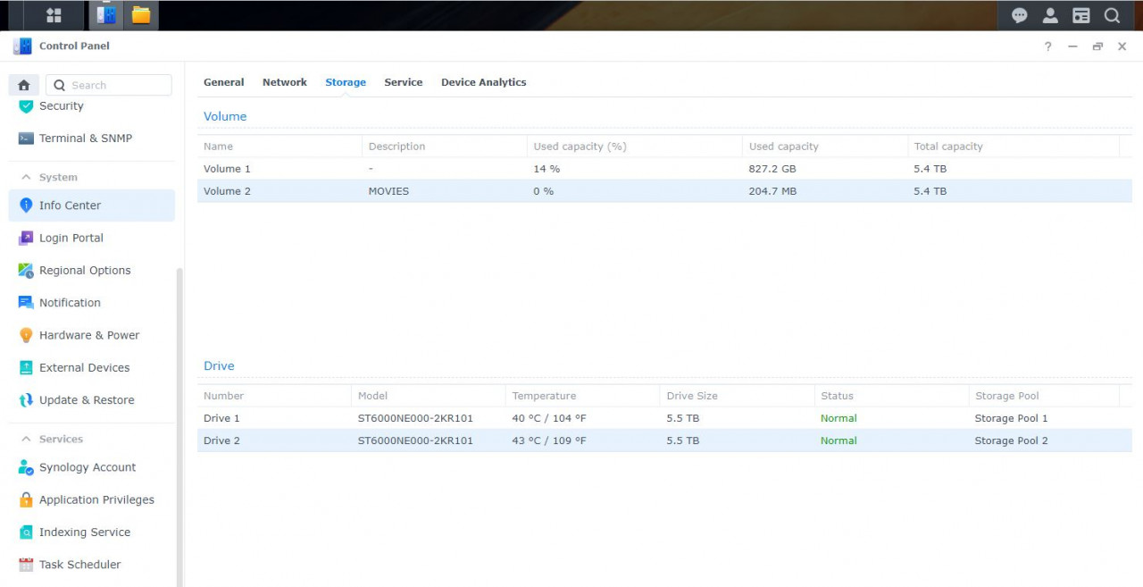Viewport: 1143px width, 587px height.
Task: Sort drives by Storage Pool header
Action: click(1044, 396)
